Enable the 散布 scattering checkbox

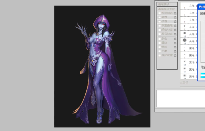pos(159,17)
